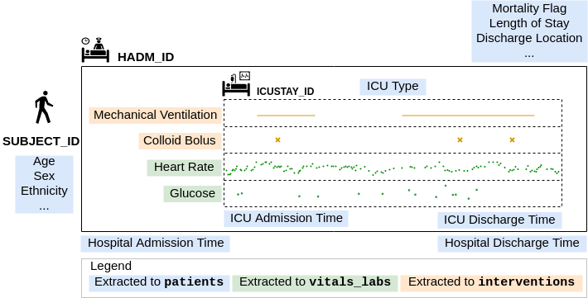
Task: Click the Hospital Discharge Time label
Action: tap(512, 244)
